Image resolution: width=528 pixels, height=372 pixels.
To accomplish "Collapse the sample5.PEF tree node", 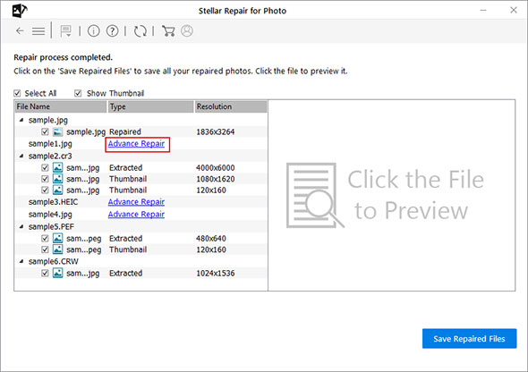I will 21,227.
